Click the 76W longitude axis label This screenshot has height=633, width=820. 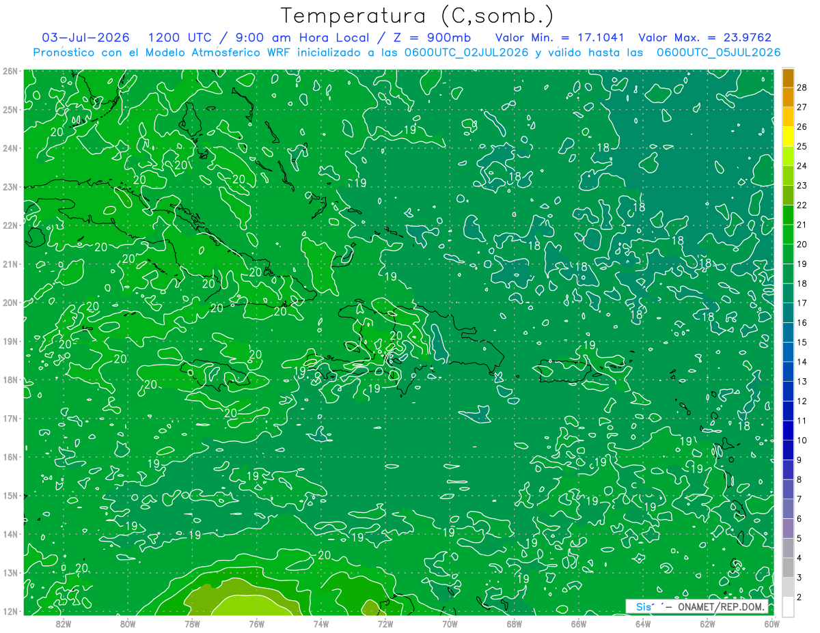[256, 623]
